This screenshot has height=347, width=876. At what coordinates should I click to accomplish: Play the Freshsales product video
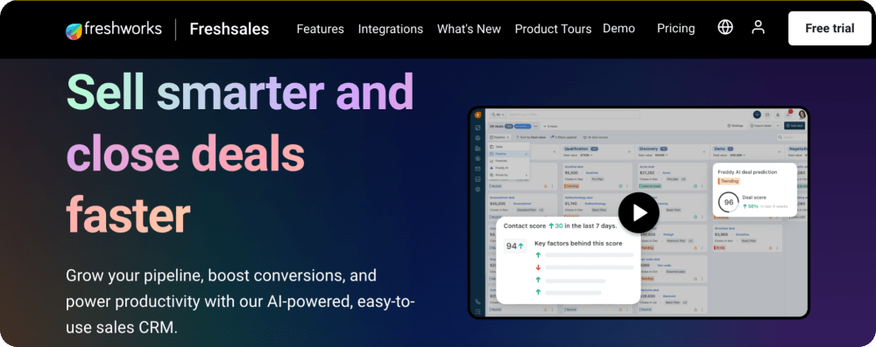tap(639, 212)
